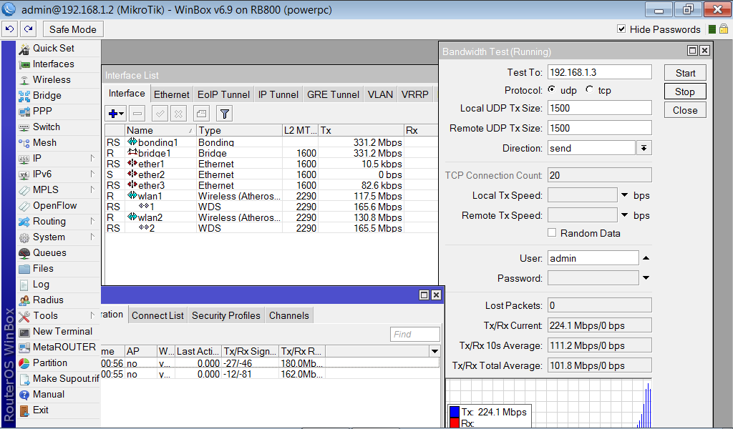733x429 pixels.
Task: Click the Manual help icon
Action: tap(24, 395)
